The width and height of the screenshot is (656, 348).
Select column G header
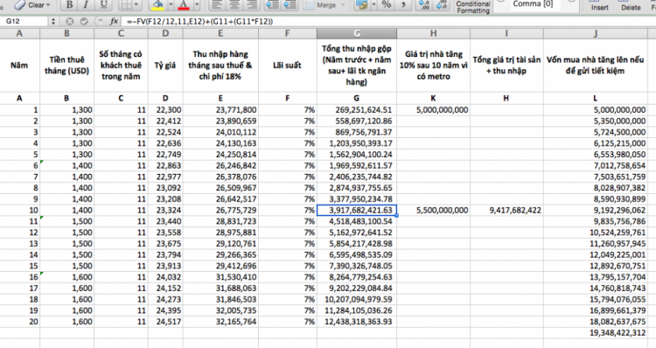357,33
